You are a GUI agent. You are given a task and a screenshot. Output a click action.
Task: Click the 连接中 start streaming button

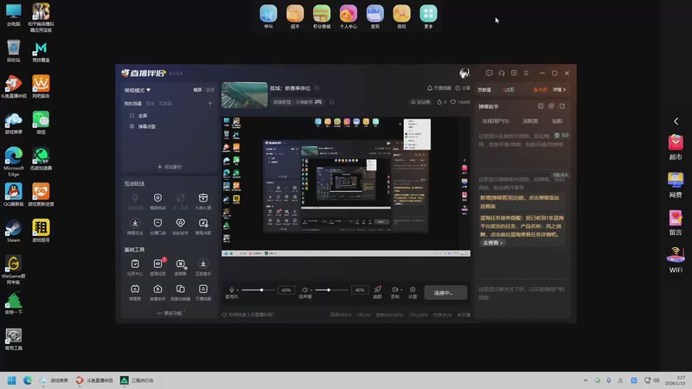(x=445, y=292)
